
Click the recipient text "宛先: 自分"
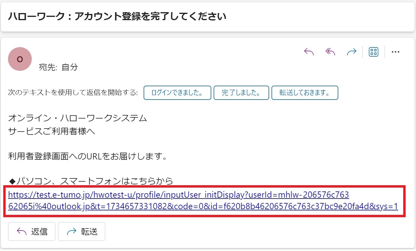[x=58, y=67]
